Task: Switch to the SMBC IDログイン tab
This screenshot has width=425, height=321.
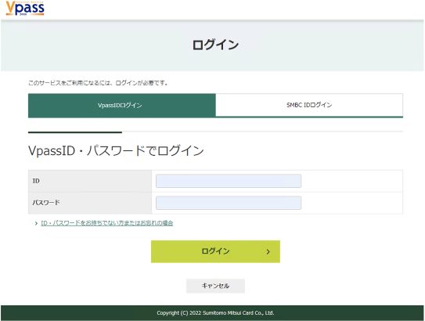Action: pyautogui.click(x=309, y=105)
